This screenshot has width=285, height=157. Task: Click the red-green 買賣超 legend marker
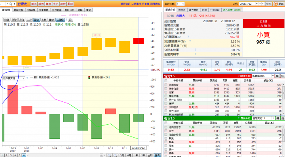[x=89, y=77]
